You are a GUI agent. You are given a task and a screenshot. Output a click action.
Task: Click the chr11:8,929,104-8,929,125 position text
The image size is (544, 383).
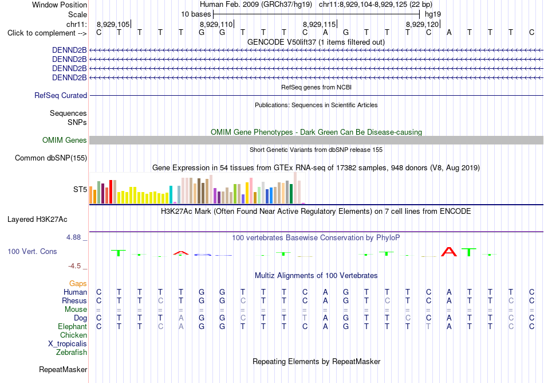(x=376, y=5)
